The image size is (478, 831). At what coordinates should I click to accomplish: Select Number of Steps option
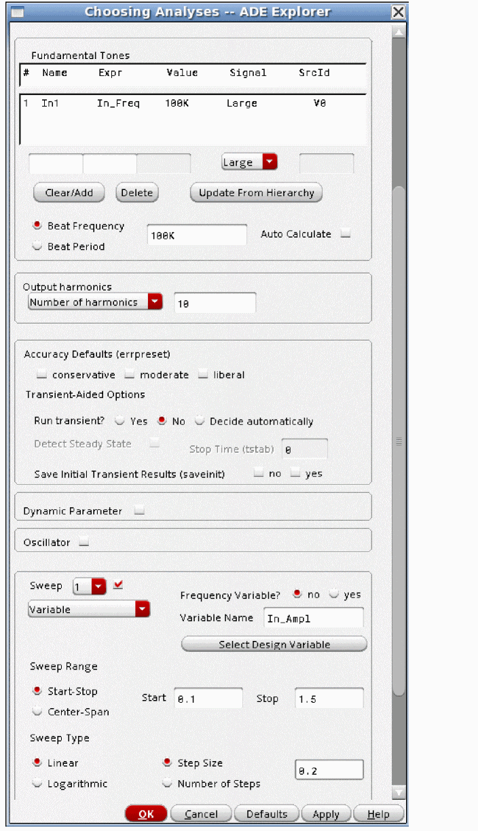(167, 783)
